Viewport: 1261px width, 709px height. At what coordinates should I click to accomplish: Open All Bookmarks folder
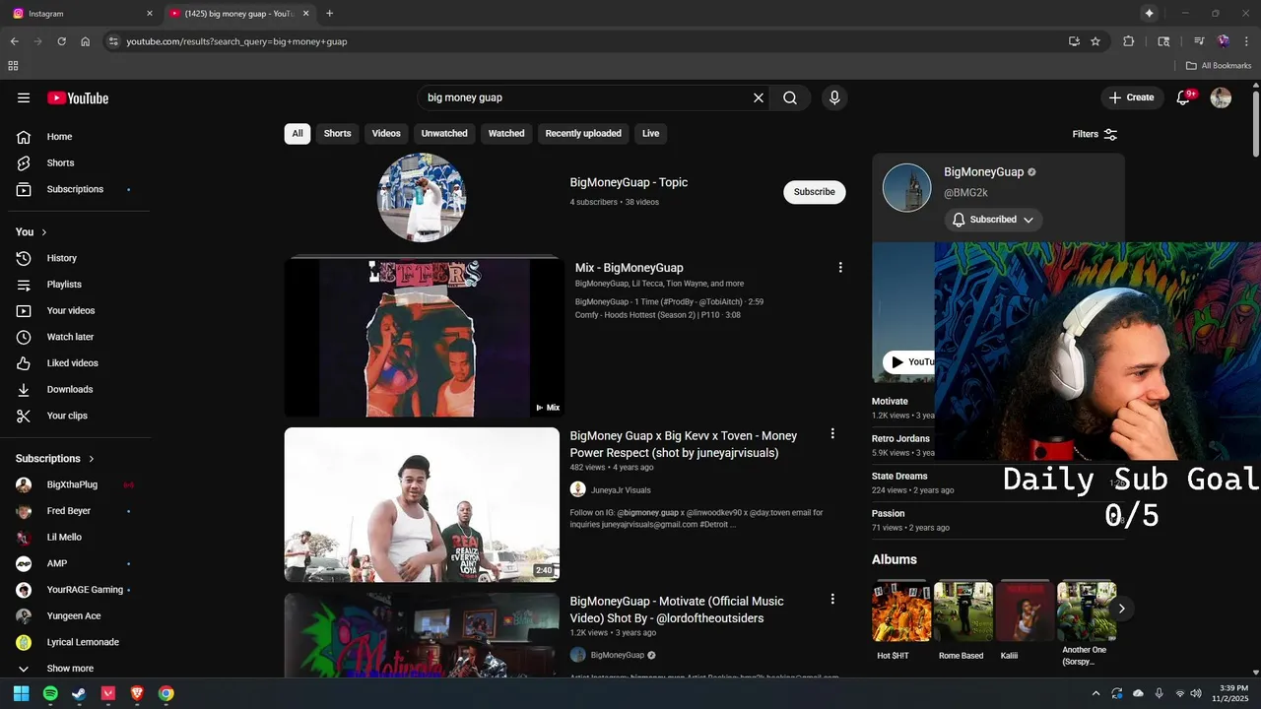pyautogui.click(x=1219, y=66)
